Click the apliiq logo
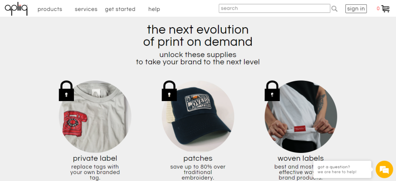Image resolution: width=396 pixels, height=181 pixels. point(16,8)
